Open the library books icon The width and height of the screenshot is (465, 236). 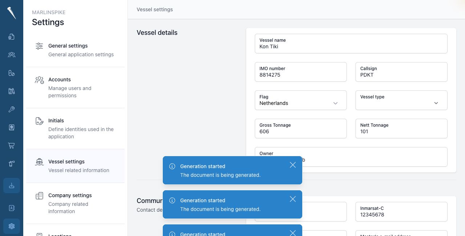click(12, 91)
